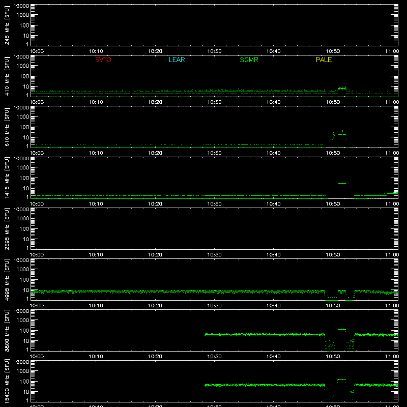Select the 245 MHz [SFU] axis label

(x=7, y=25)
